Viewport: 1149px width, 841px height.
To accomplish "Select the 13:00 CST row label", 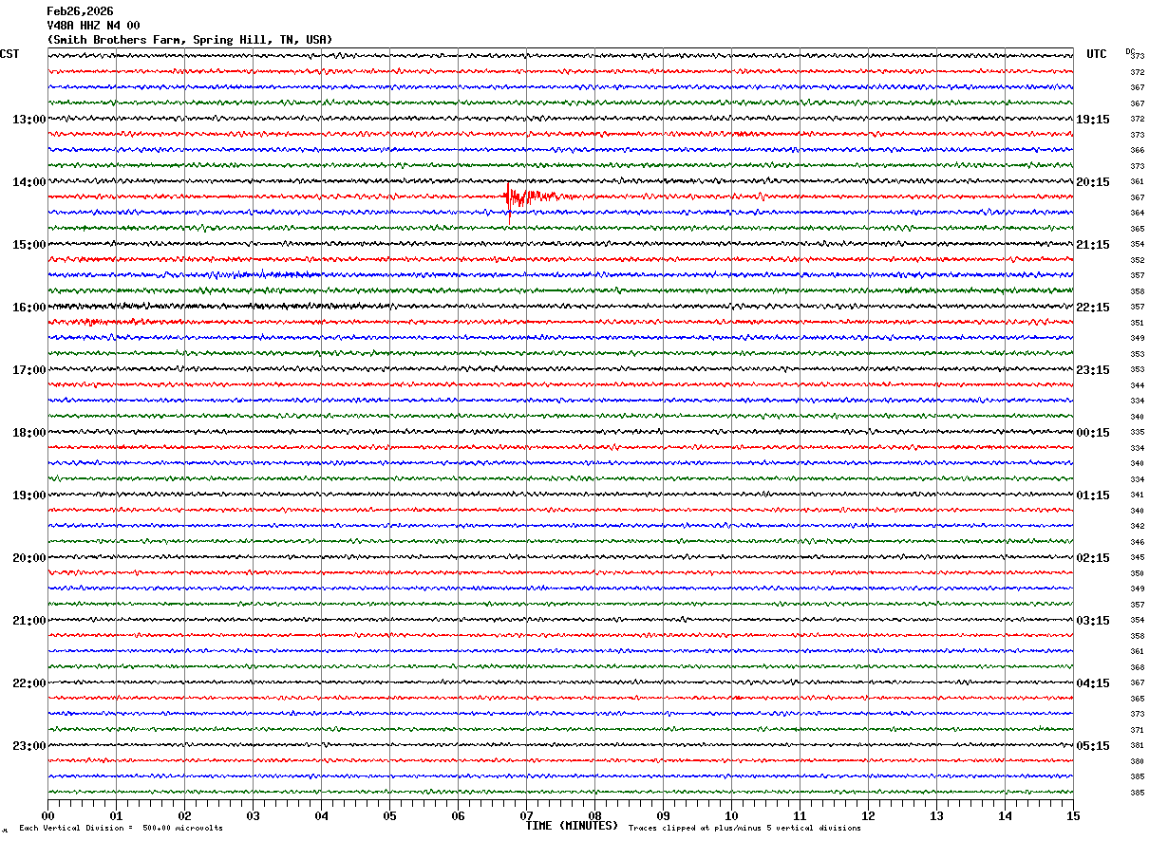I will (28, 120).
